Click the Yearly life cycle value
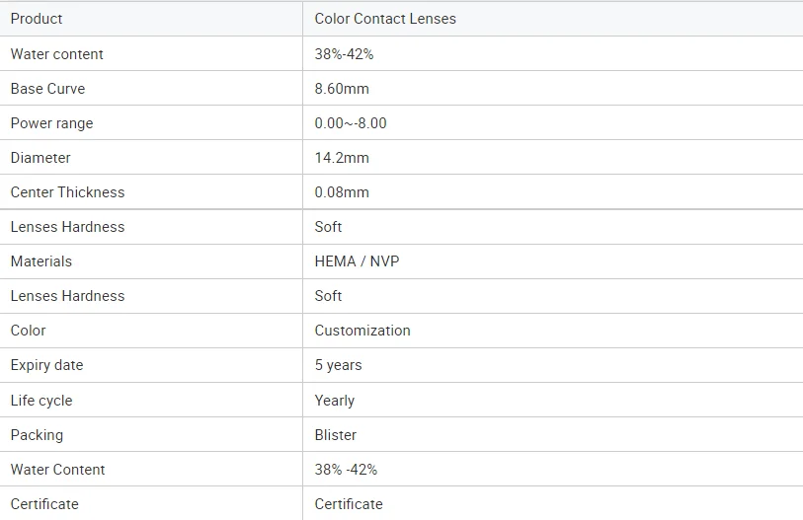 (x=335, y=401)
